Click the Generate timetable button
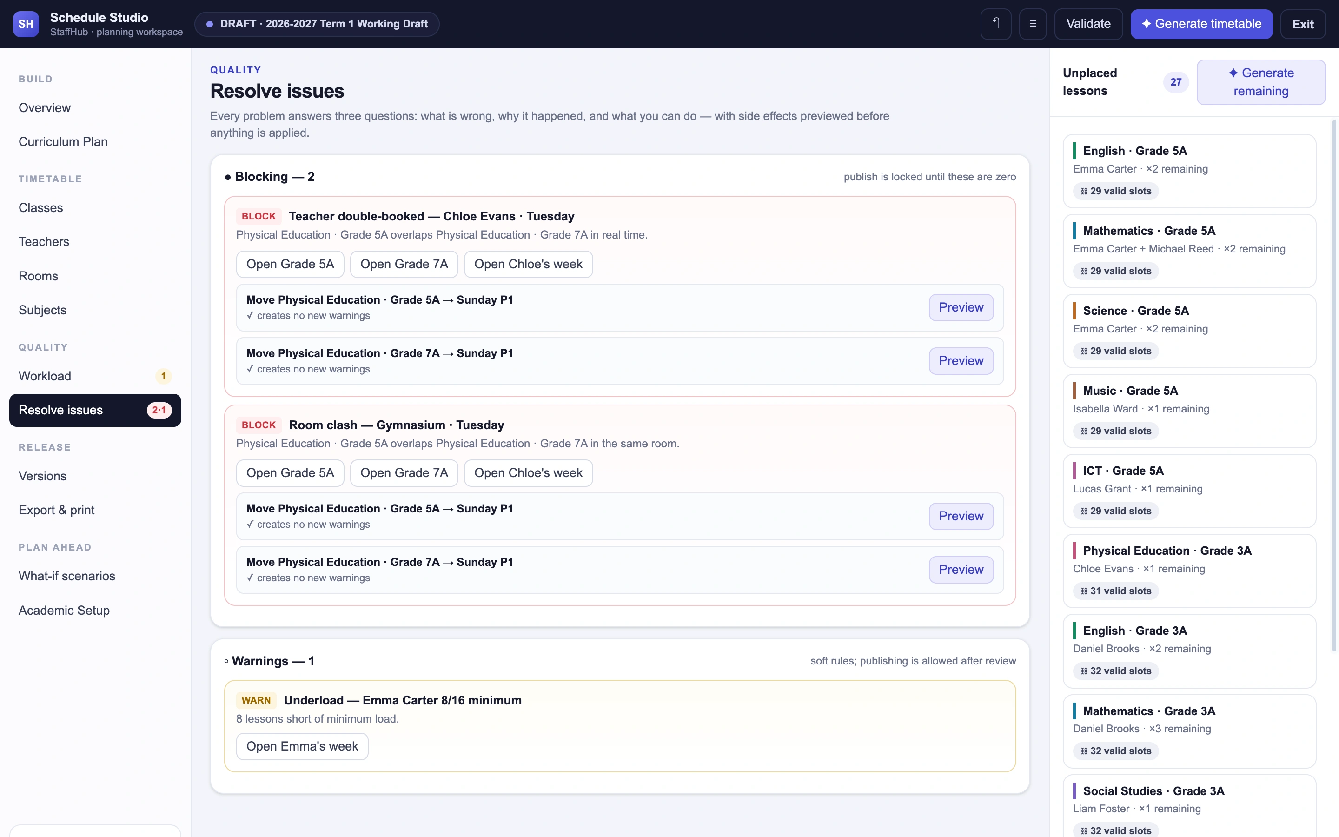Image resolution: width=1339 pixels, height=837 pixels. tap(1201, 24)
